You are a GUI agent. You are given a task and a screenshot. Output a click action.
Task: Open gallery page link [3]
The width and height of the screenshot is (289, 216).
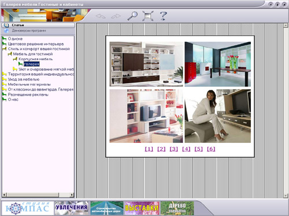tap(173, 149)
